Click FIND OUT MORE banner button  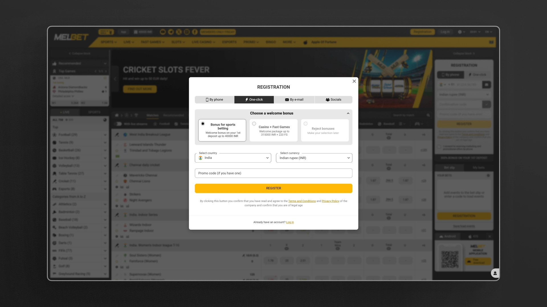[x=140, y=89]
